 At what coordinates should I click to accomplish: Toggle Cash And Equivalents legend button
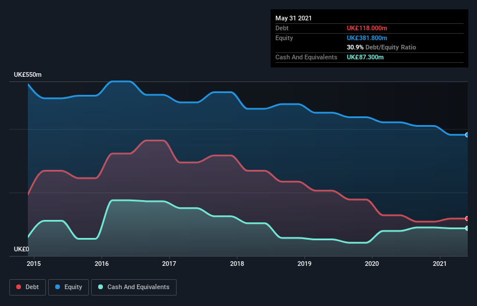(x=134, y=287)
